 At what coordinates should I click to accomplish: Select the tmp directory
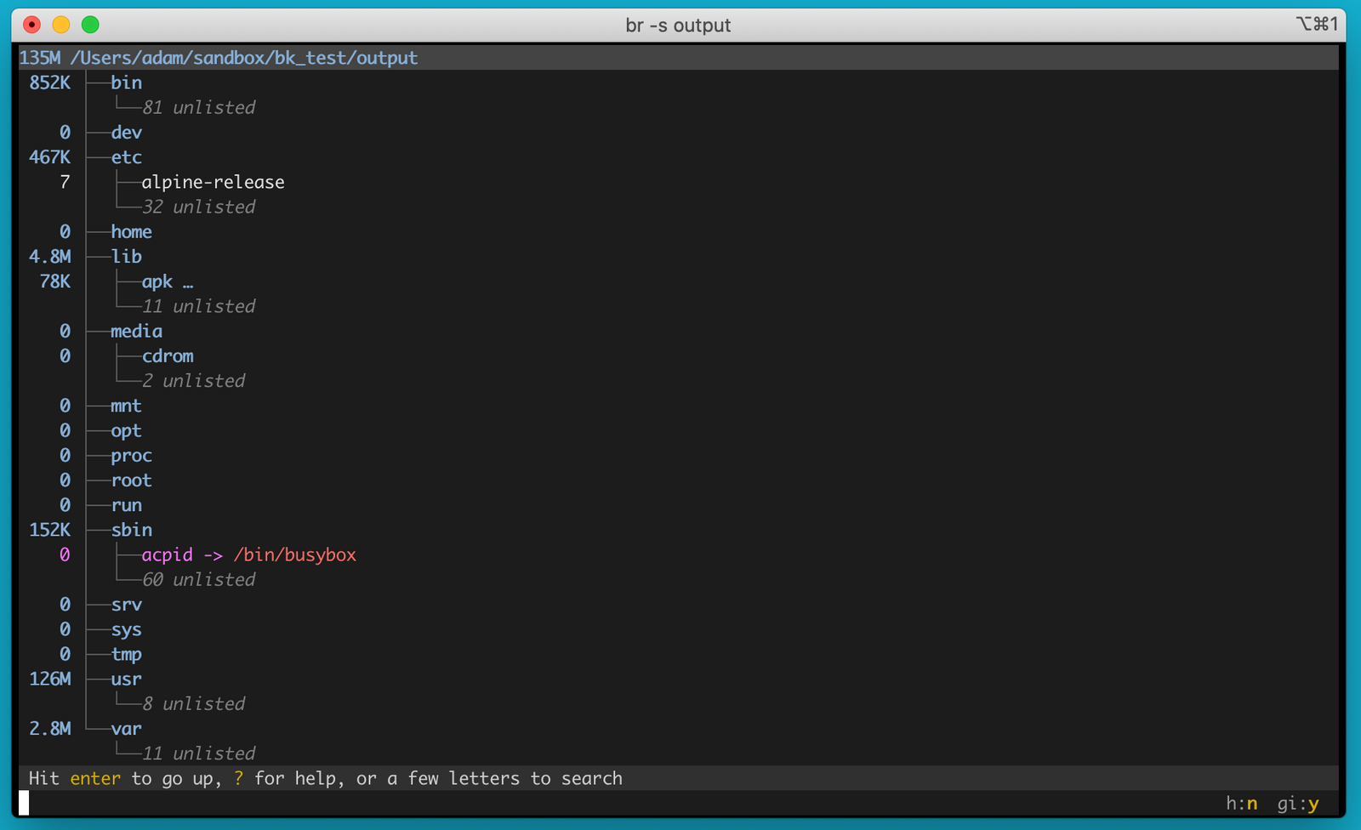[x=126, y=655]
